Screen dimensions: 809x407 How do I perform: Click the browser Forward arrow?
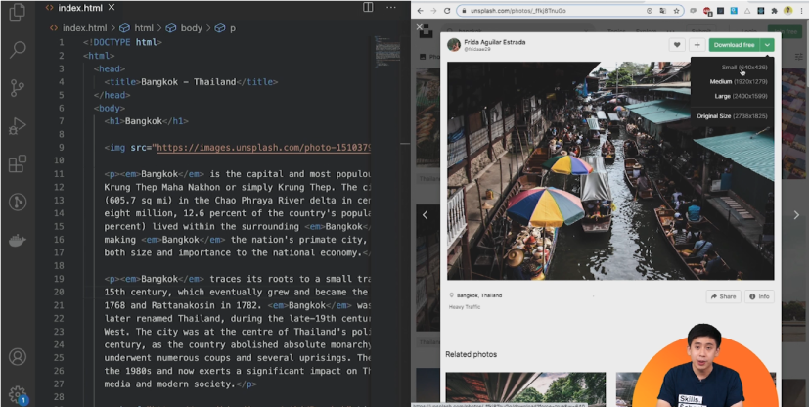(x=433, y=11)
